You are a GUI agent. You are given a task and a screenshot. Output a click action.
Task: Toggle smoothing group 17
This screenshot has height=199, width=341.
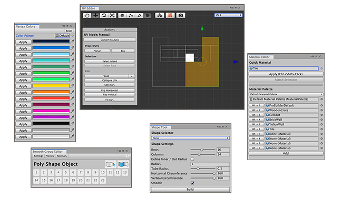pyautogui.click(x=59, y=181)
